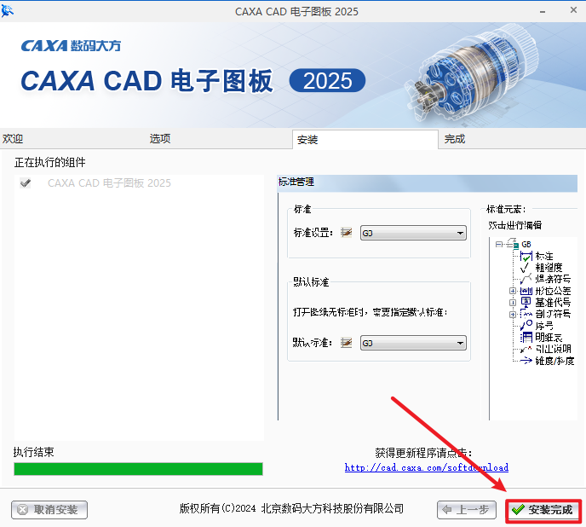
Task: Click the green installation progress bar
Action: pyautogui.click(x=138, y=469)
